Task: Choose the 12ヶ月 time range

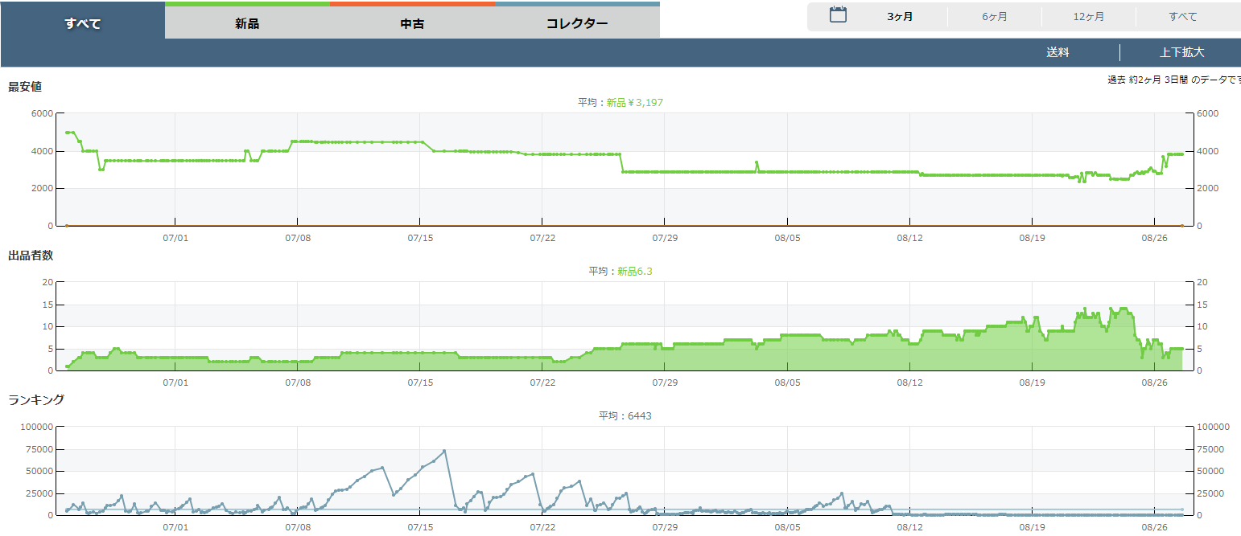Action: coord(1088,17)
